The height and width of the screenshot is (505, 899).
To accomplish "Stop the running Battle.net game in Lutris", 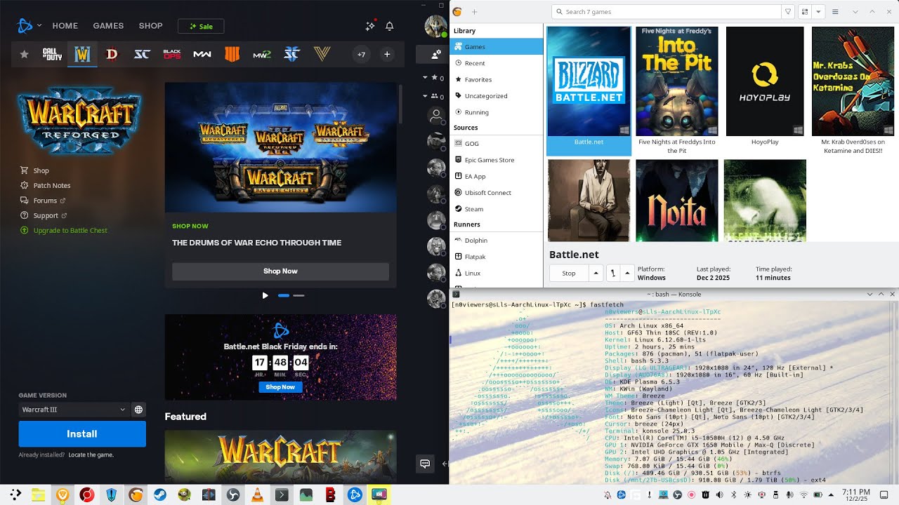I will pyautogui.click(x=569, y=273).
